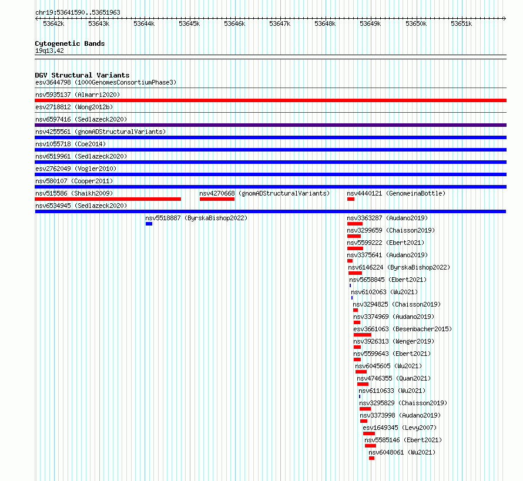
Task: Click nsv3926313 (Wenger2019) label
Action: [x=394, y=341]
